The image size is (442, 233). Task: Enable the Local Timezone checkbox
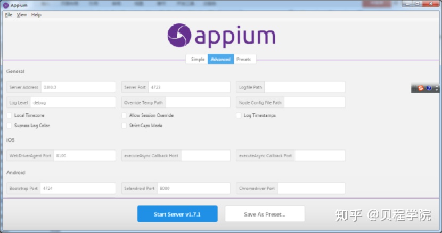[x=9, y=115]
